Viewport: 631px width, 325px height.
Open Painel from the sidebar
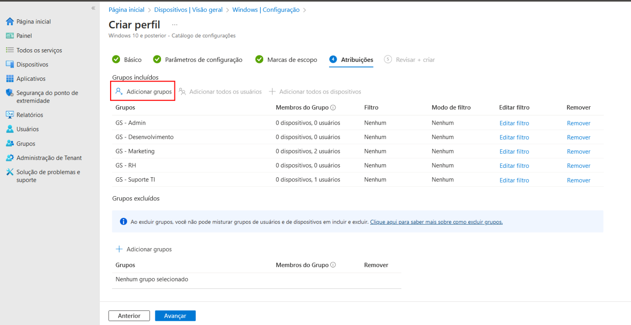pos(24,36)
